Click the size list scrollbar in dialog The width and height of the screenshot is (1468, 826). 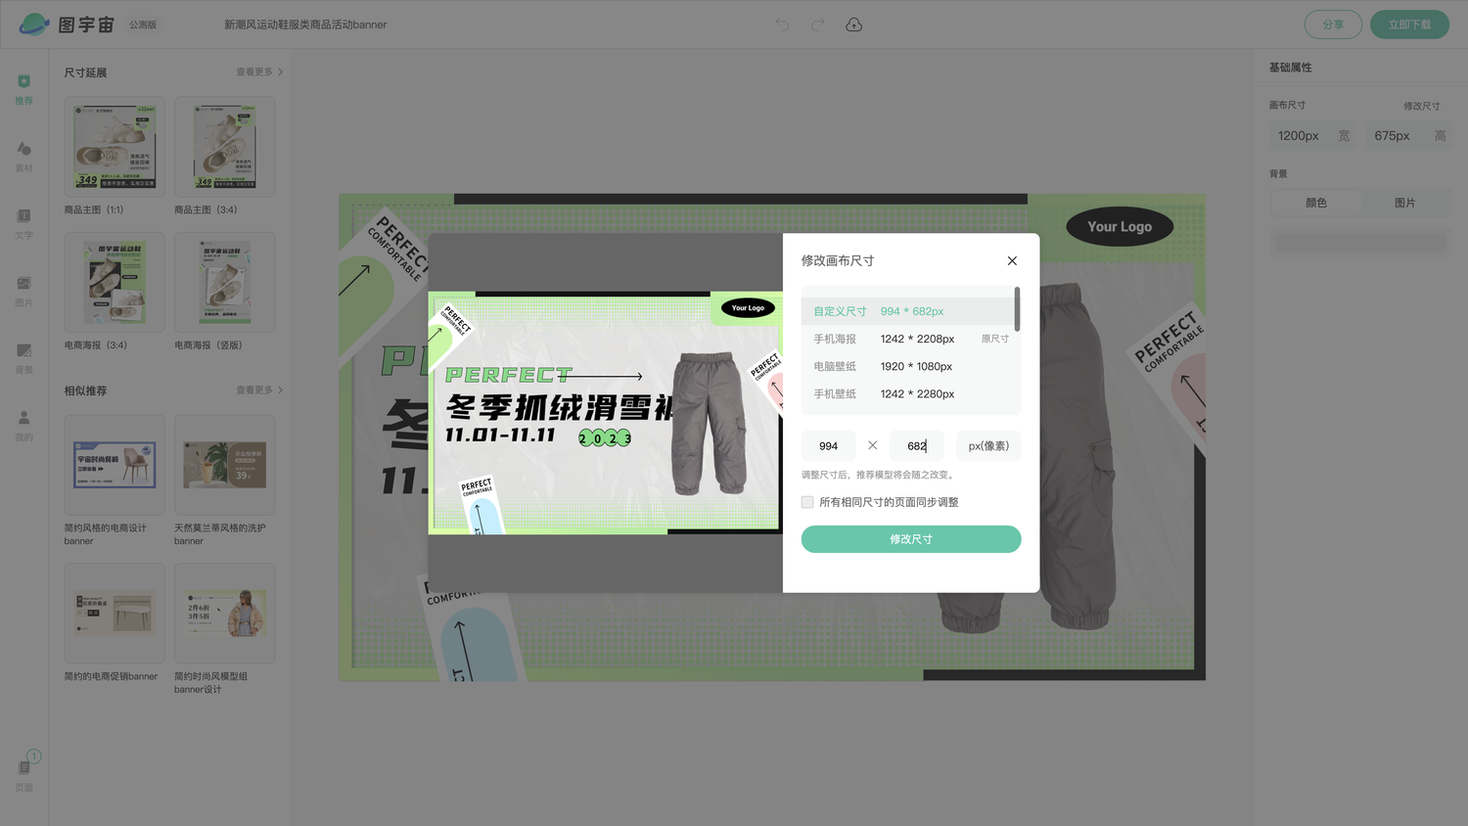point(1018,309)
